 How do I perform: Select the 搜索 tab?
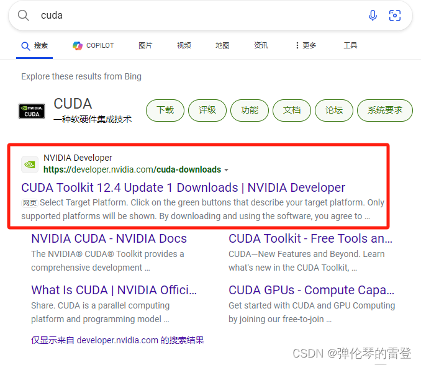coord(34,46)
